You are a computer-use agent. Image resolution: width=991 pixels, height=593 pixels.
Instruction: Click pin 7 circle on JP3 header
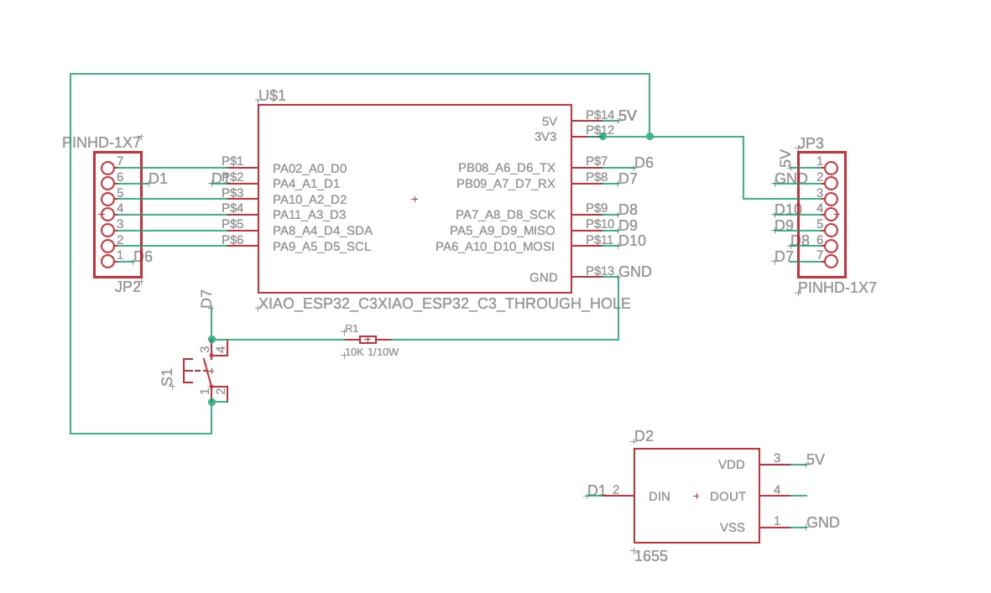pyautogui.click(x=831, y=261)
